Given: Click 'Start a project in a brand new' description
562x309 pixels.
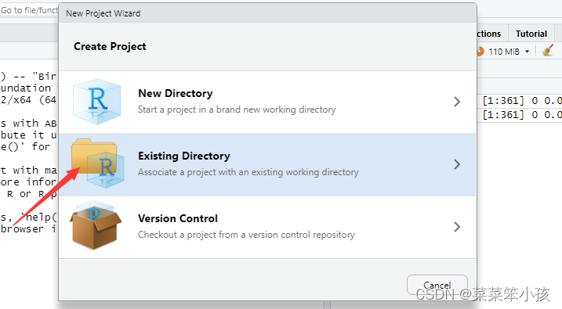Looking at the screenshot, I should point(237,110).
